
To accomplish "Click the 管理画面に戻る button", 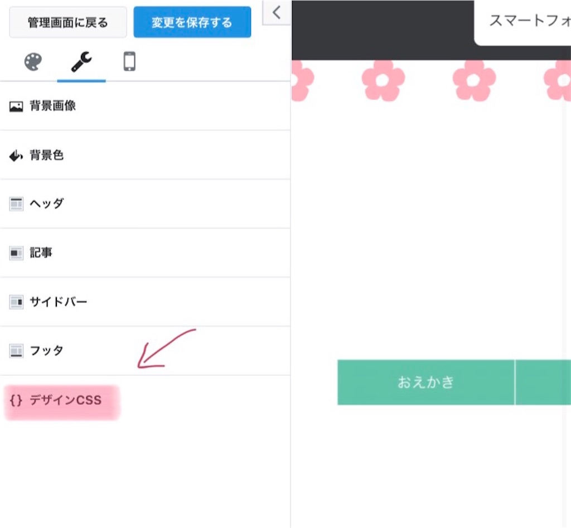I will (x=67, y=22).
